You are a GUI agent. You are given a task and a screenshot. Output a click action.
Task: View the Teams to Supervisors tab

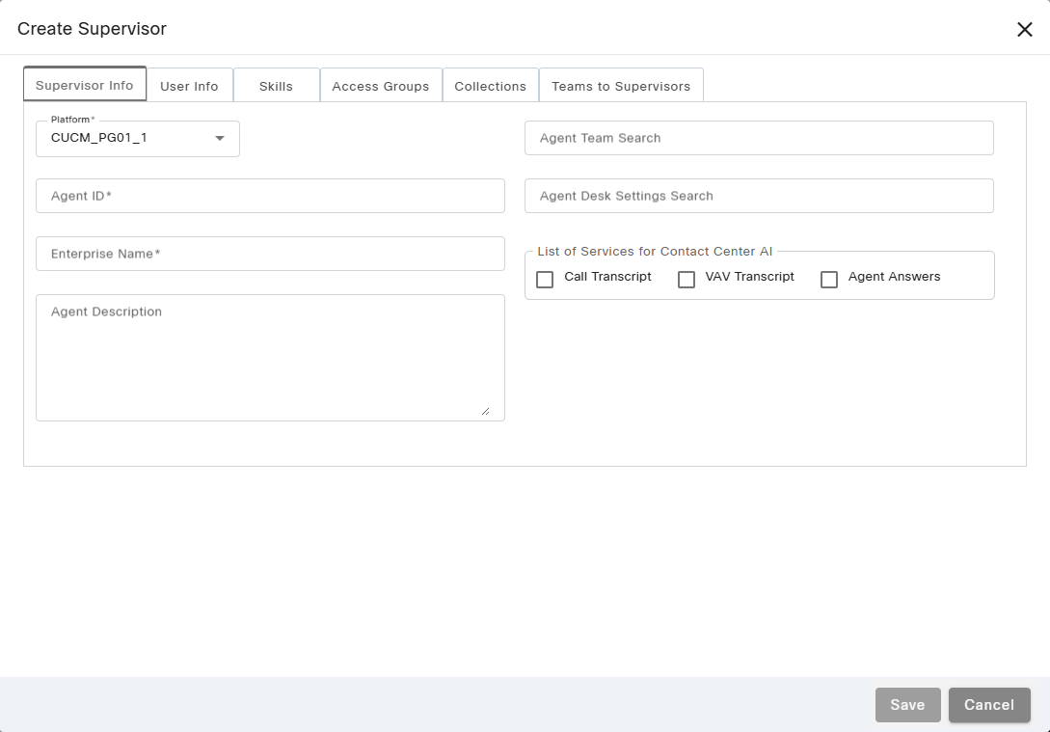(x=621, y=86)
